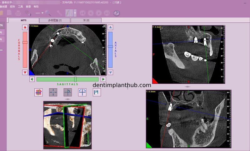Toggle the 3D plane orientation icon

[38, 92]
